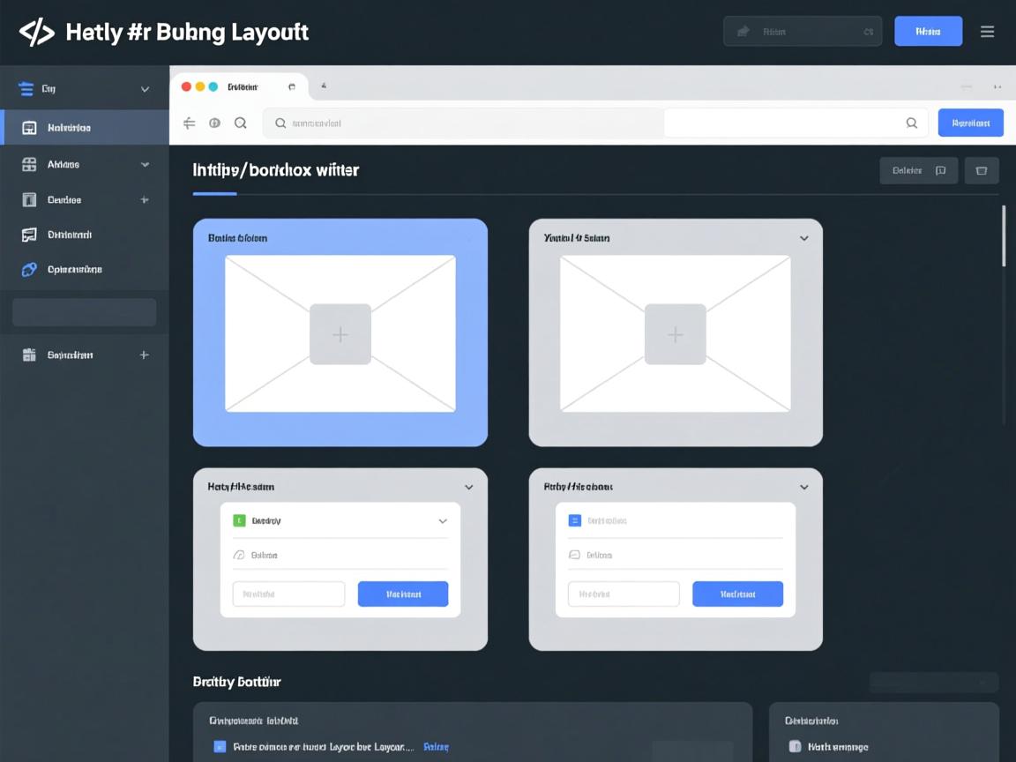
Task: Open the dropdown chevron in the green checkbox row
Action: point(443,521)
